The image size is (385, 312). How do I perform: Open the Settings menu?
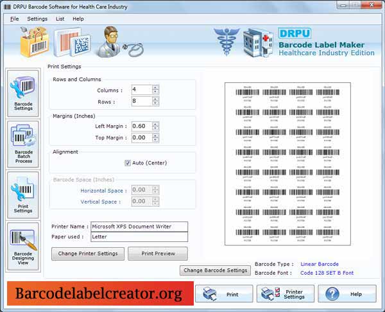tap(37, 19)
